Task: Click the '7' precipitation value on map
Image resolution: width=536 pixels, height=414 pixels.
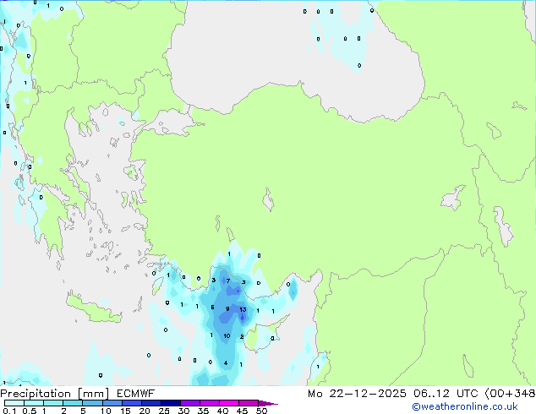Action: pyautogui.click(x=228, y=281)
